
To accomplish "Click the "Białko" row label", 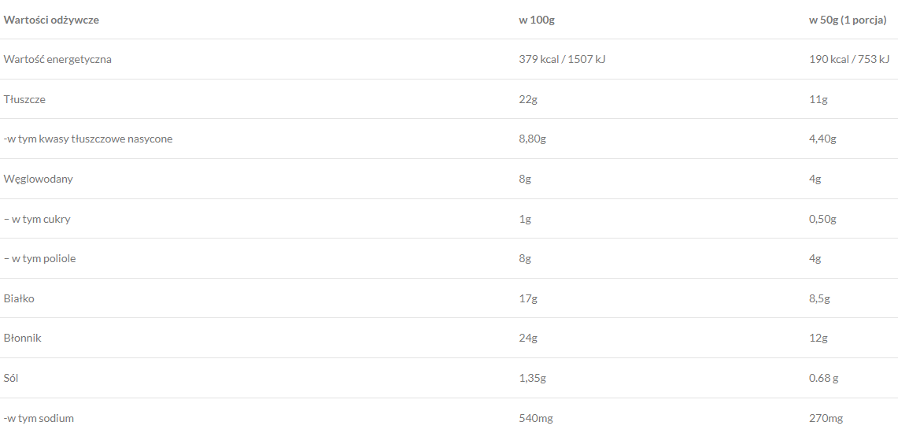I will (19, 298).
